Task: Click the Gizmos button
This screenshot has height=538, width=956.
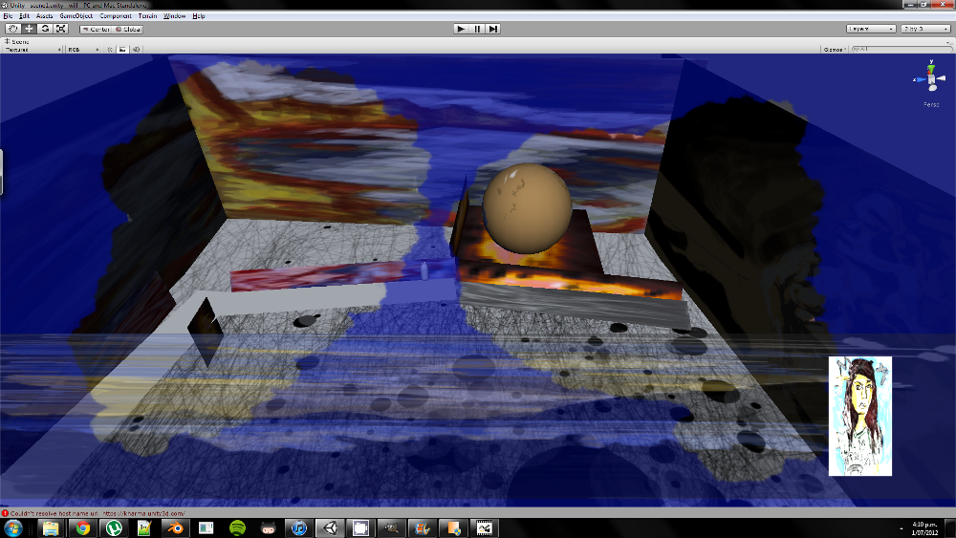Action: tap(835, 49)
